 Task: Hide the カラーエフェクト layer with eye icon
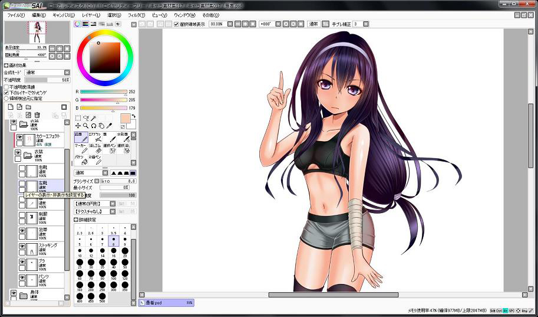click(x=19, y=137)
